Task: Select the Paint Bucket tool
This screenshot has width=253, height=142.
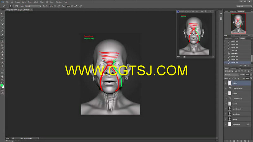Action: coord(2,52)
